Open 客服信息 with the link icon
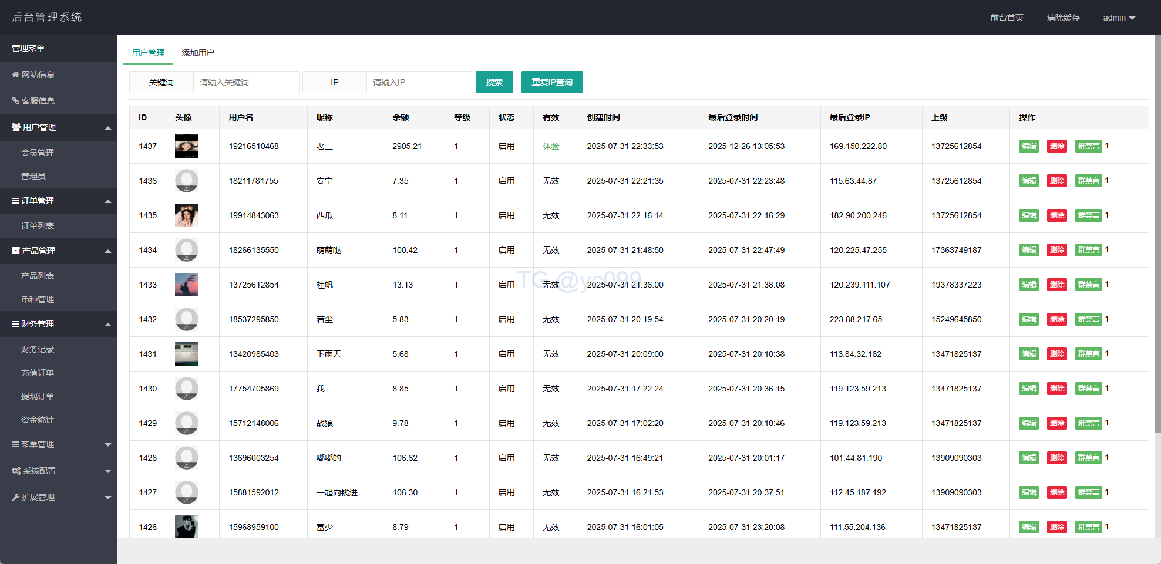Image resolution: width=1161 pixels, height=564 pixels. coord(16,101)
